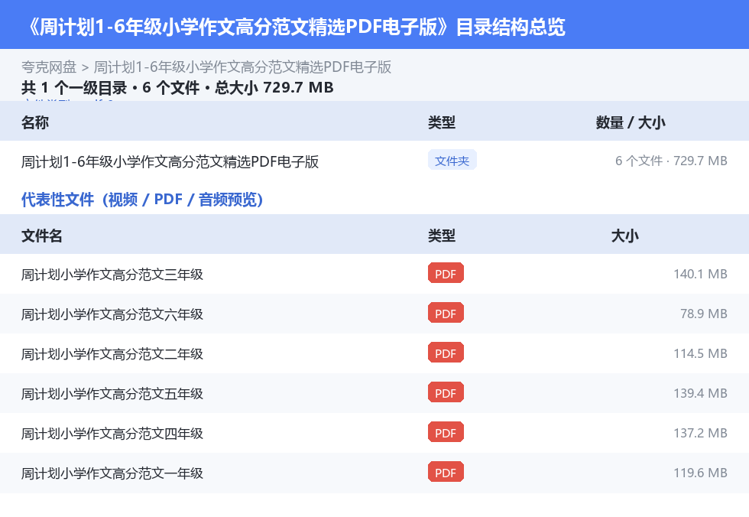The height and width of the screenshot is (517, 749).
Task: Select size 140.1 MB
Action: [700, 274]
